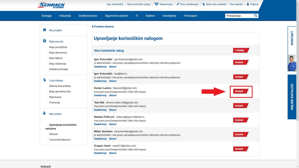The image size is (299, 168).
Task: Click Izmeni for test@test.rs account
Action: pyautogui.click(x=241, y=77)
